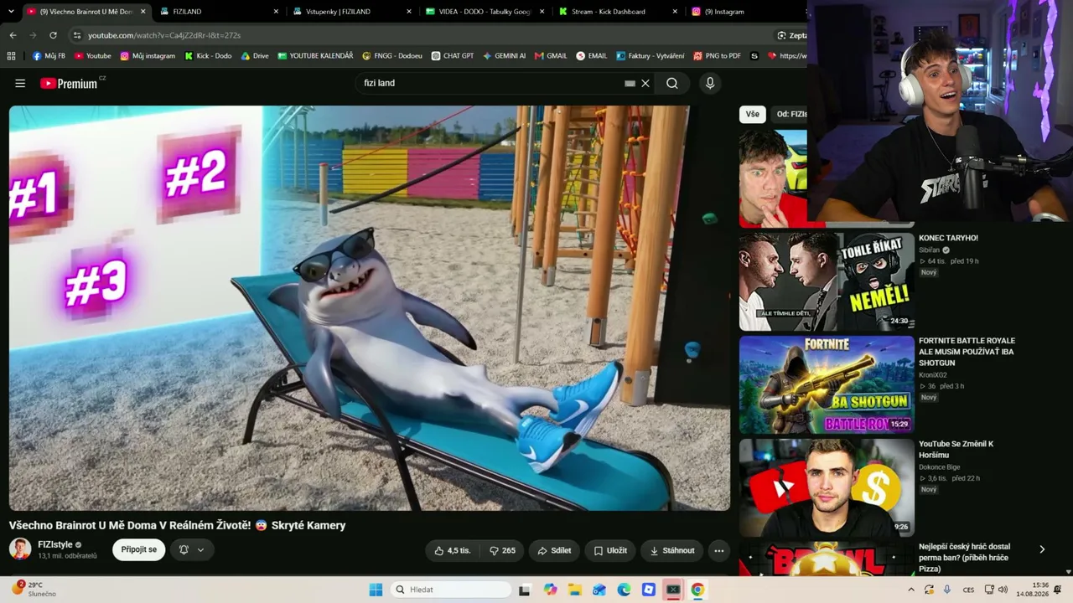Open the 'EMAIL' bookmark
1073x603 pixels.
592,56
